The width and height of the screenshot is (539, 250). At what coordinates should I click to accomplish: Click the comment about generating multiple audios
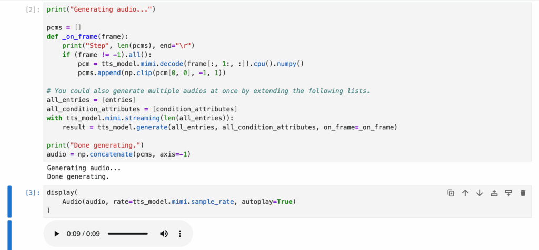coord(209,91)
